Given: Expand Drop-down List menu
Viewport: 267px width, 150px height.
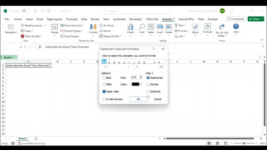Looking at the screenshot, I should [83, 25].
